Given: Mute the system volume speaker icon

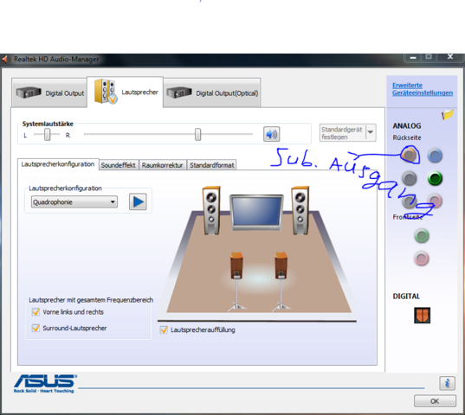Looking at the screenshot, I should pos(271,134).
